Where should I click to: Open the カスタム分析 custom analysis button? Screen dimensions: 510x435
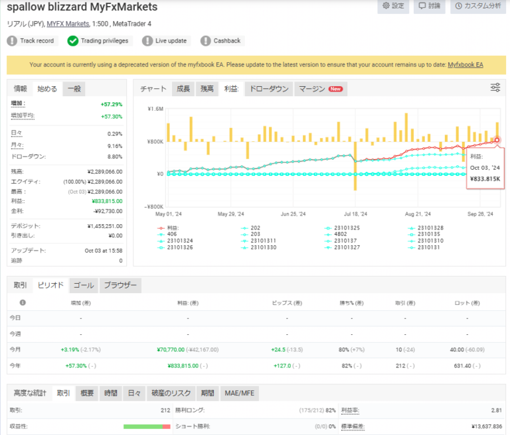(477, 6)
